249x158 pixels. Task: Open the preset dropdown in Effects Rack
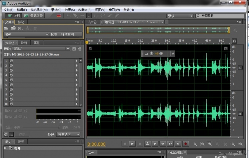click(x=41, y=49)
